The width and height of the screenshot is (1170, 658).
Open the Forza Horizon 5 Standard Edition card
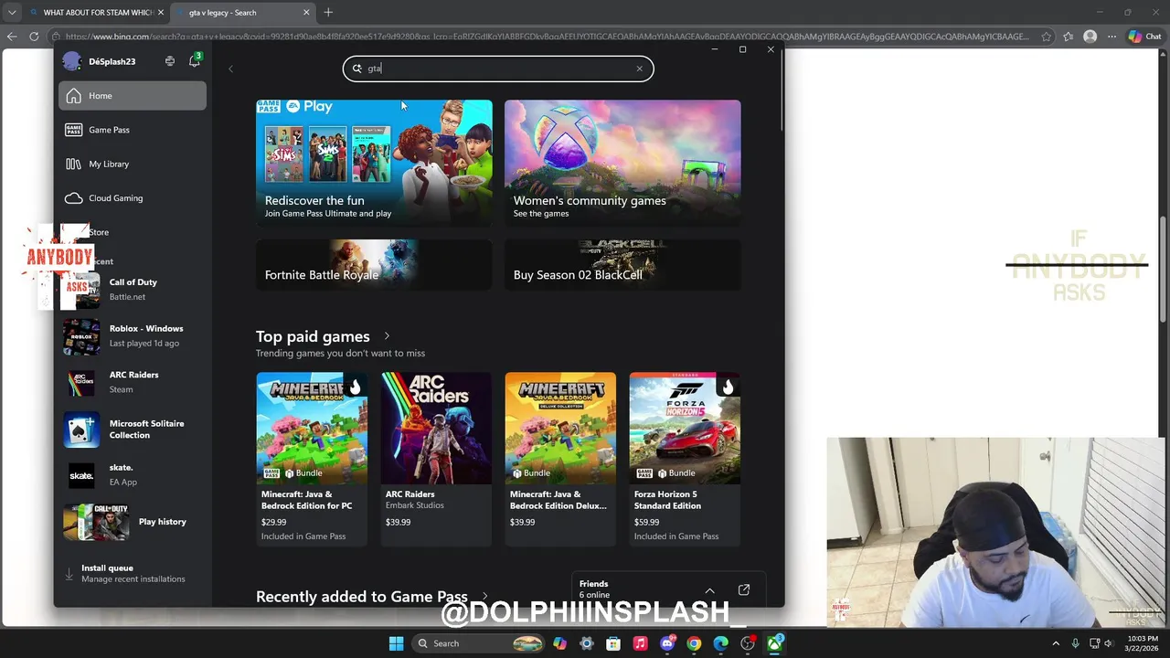[x=685, y=458]
